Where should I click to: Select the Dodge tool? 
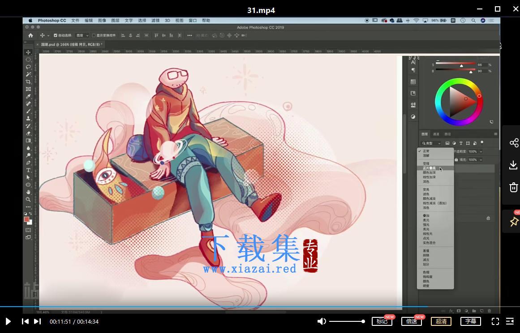click(28, 155)
